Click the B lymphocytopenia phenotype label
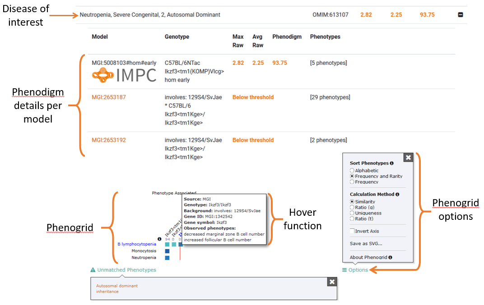 pos(137,244)
